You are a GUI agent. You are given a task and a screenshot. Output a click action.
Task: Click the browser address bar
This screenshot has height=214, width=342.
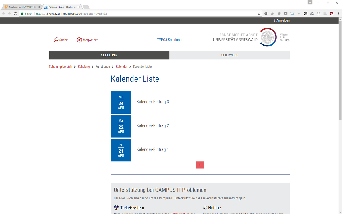pos(142,13)
